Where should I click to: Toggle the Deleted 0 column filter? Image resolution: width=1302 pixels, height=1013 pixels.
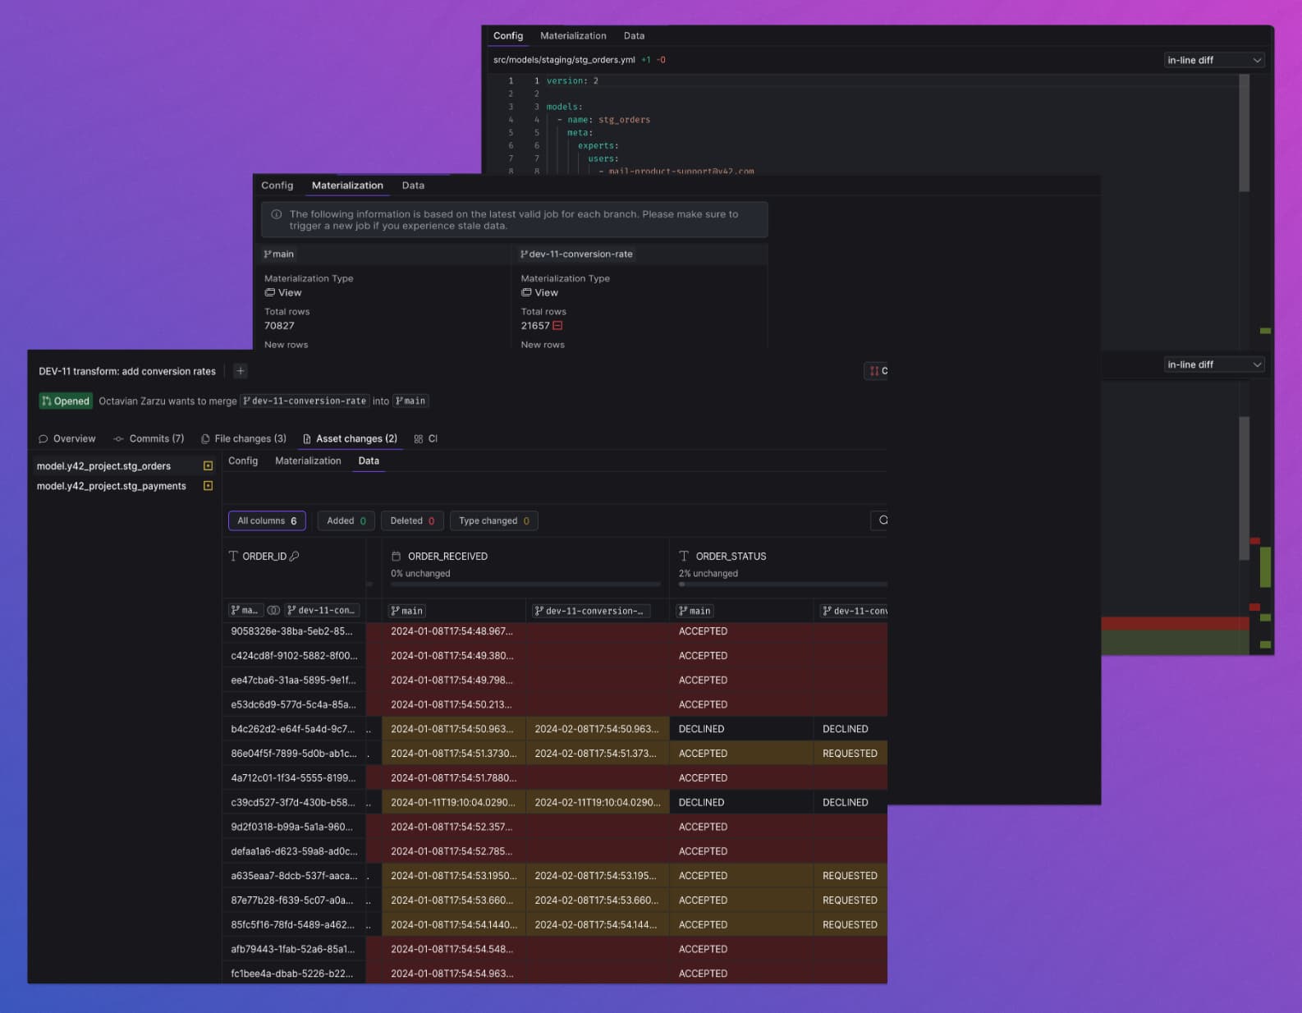[412, 520]
